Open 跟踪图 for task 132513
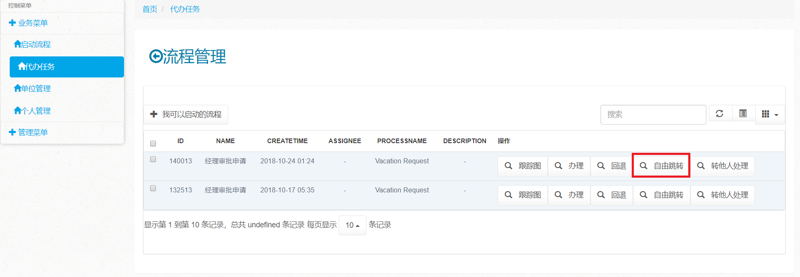 [x=523, y=195]
